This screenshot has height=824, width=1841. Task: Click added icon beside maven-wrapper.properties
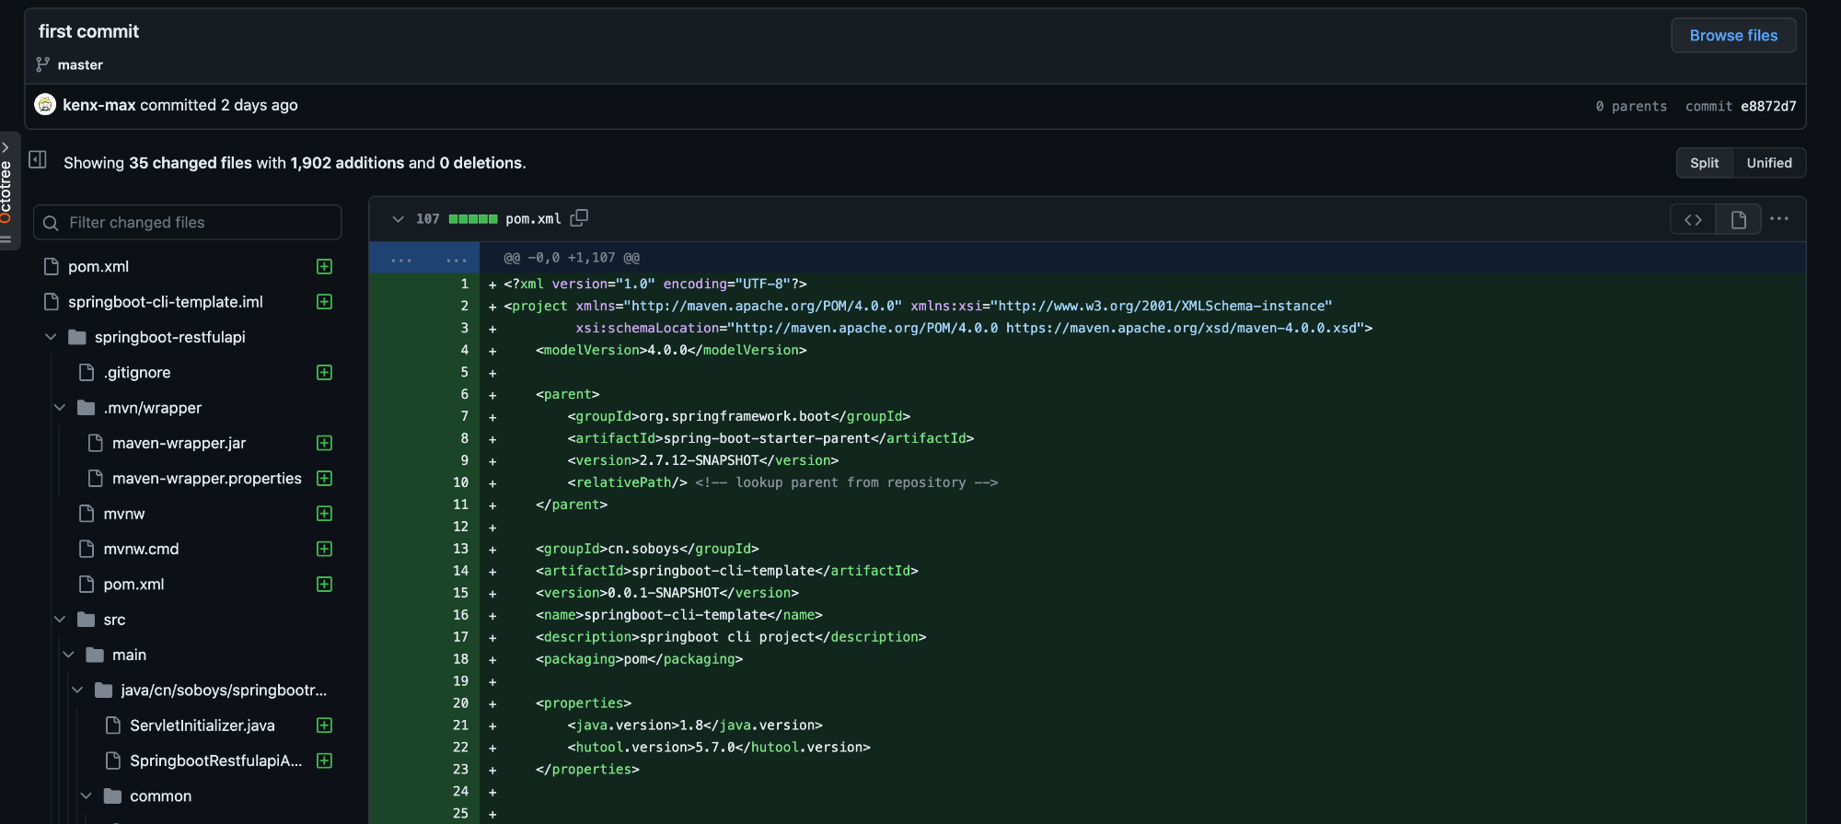click(x=324, y=478)
